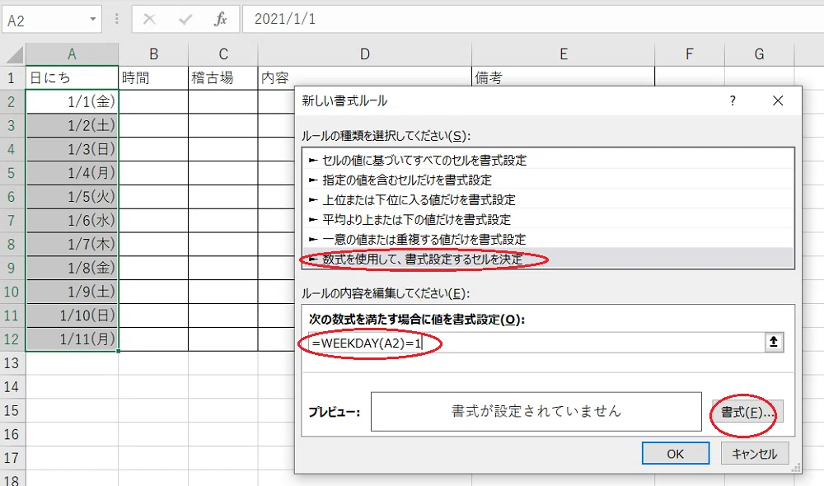
Task: Click the 書式(F)... button
Action: click(x=747, y=413)
